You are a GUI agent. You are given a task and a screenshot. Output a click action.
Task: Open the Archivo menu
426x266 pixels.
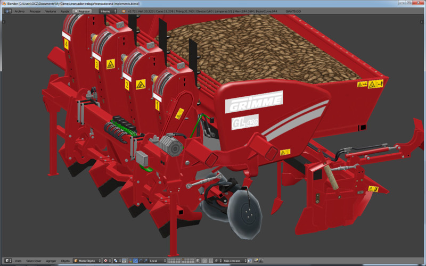coord(19,11)
